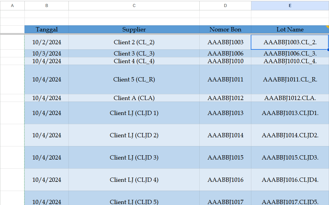329x205 pixels.
Task: Select cell Client 2 (CL_2)
Action: click(x=134, y=42)
